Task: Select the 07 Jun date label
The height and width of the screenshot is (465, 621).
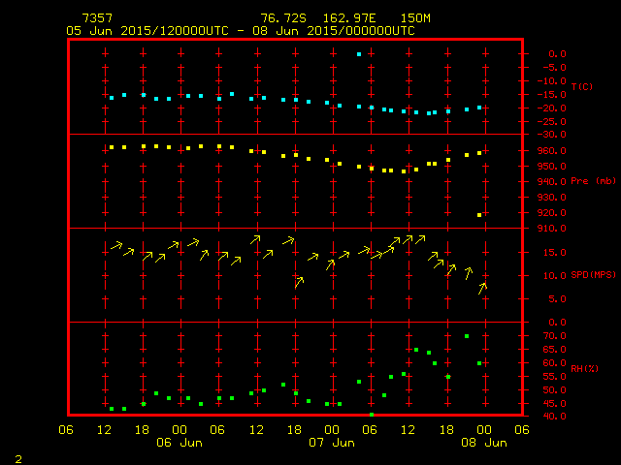Action: 331,443
